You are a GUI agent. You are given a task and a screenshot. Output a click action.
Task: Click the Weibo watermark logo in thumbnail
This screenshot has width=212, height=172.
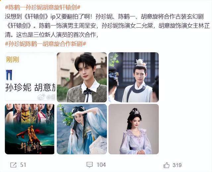(x=41, y=97)
